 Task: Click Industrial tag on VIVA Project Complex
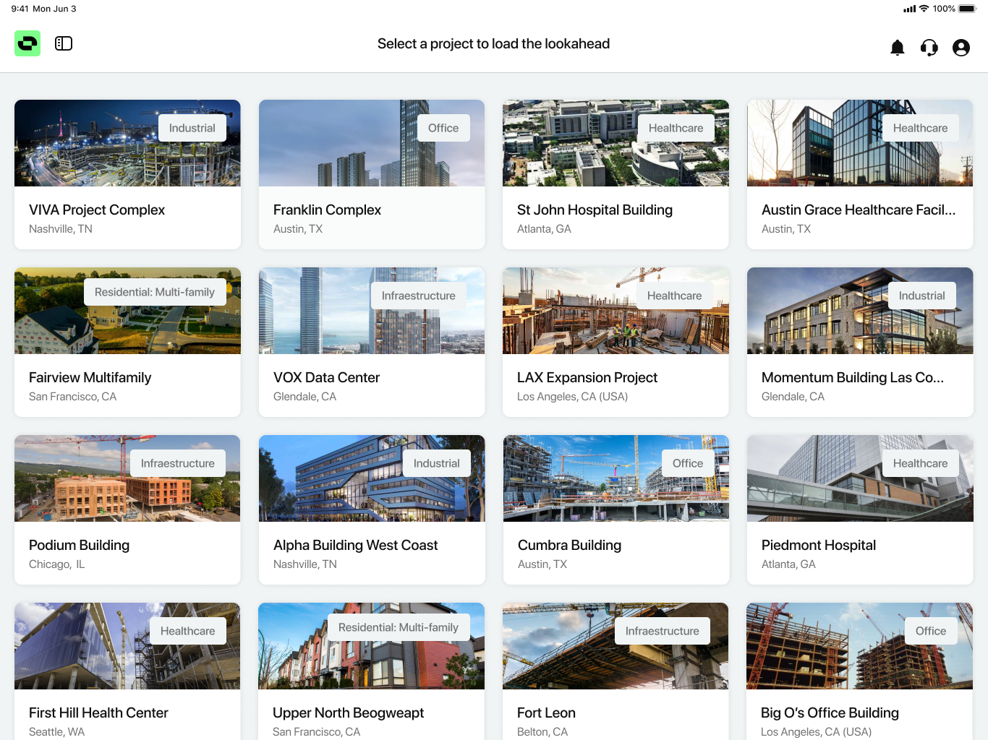192,128
